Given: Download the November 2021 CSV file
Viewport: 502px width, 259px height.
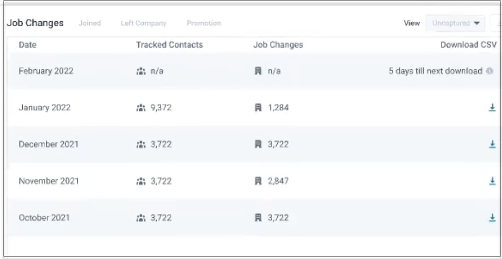Looking at the screenshot, I should coord(492,181).
